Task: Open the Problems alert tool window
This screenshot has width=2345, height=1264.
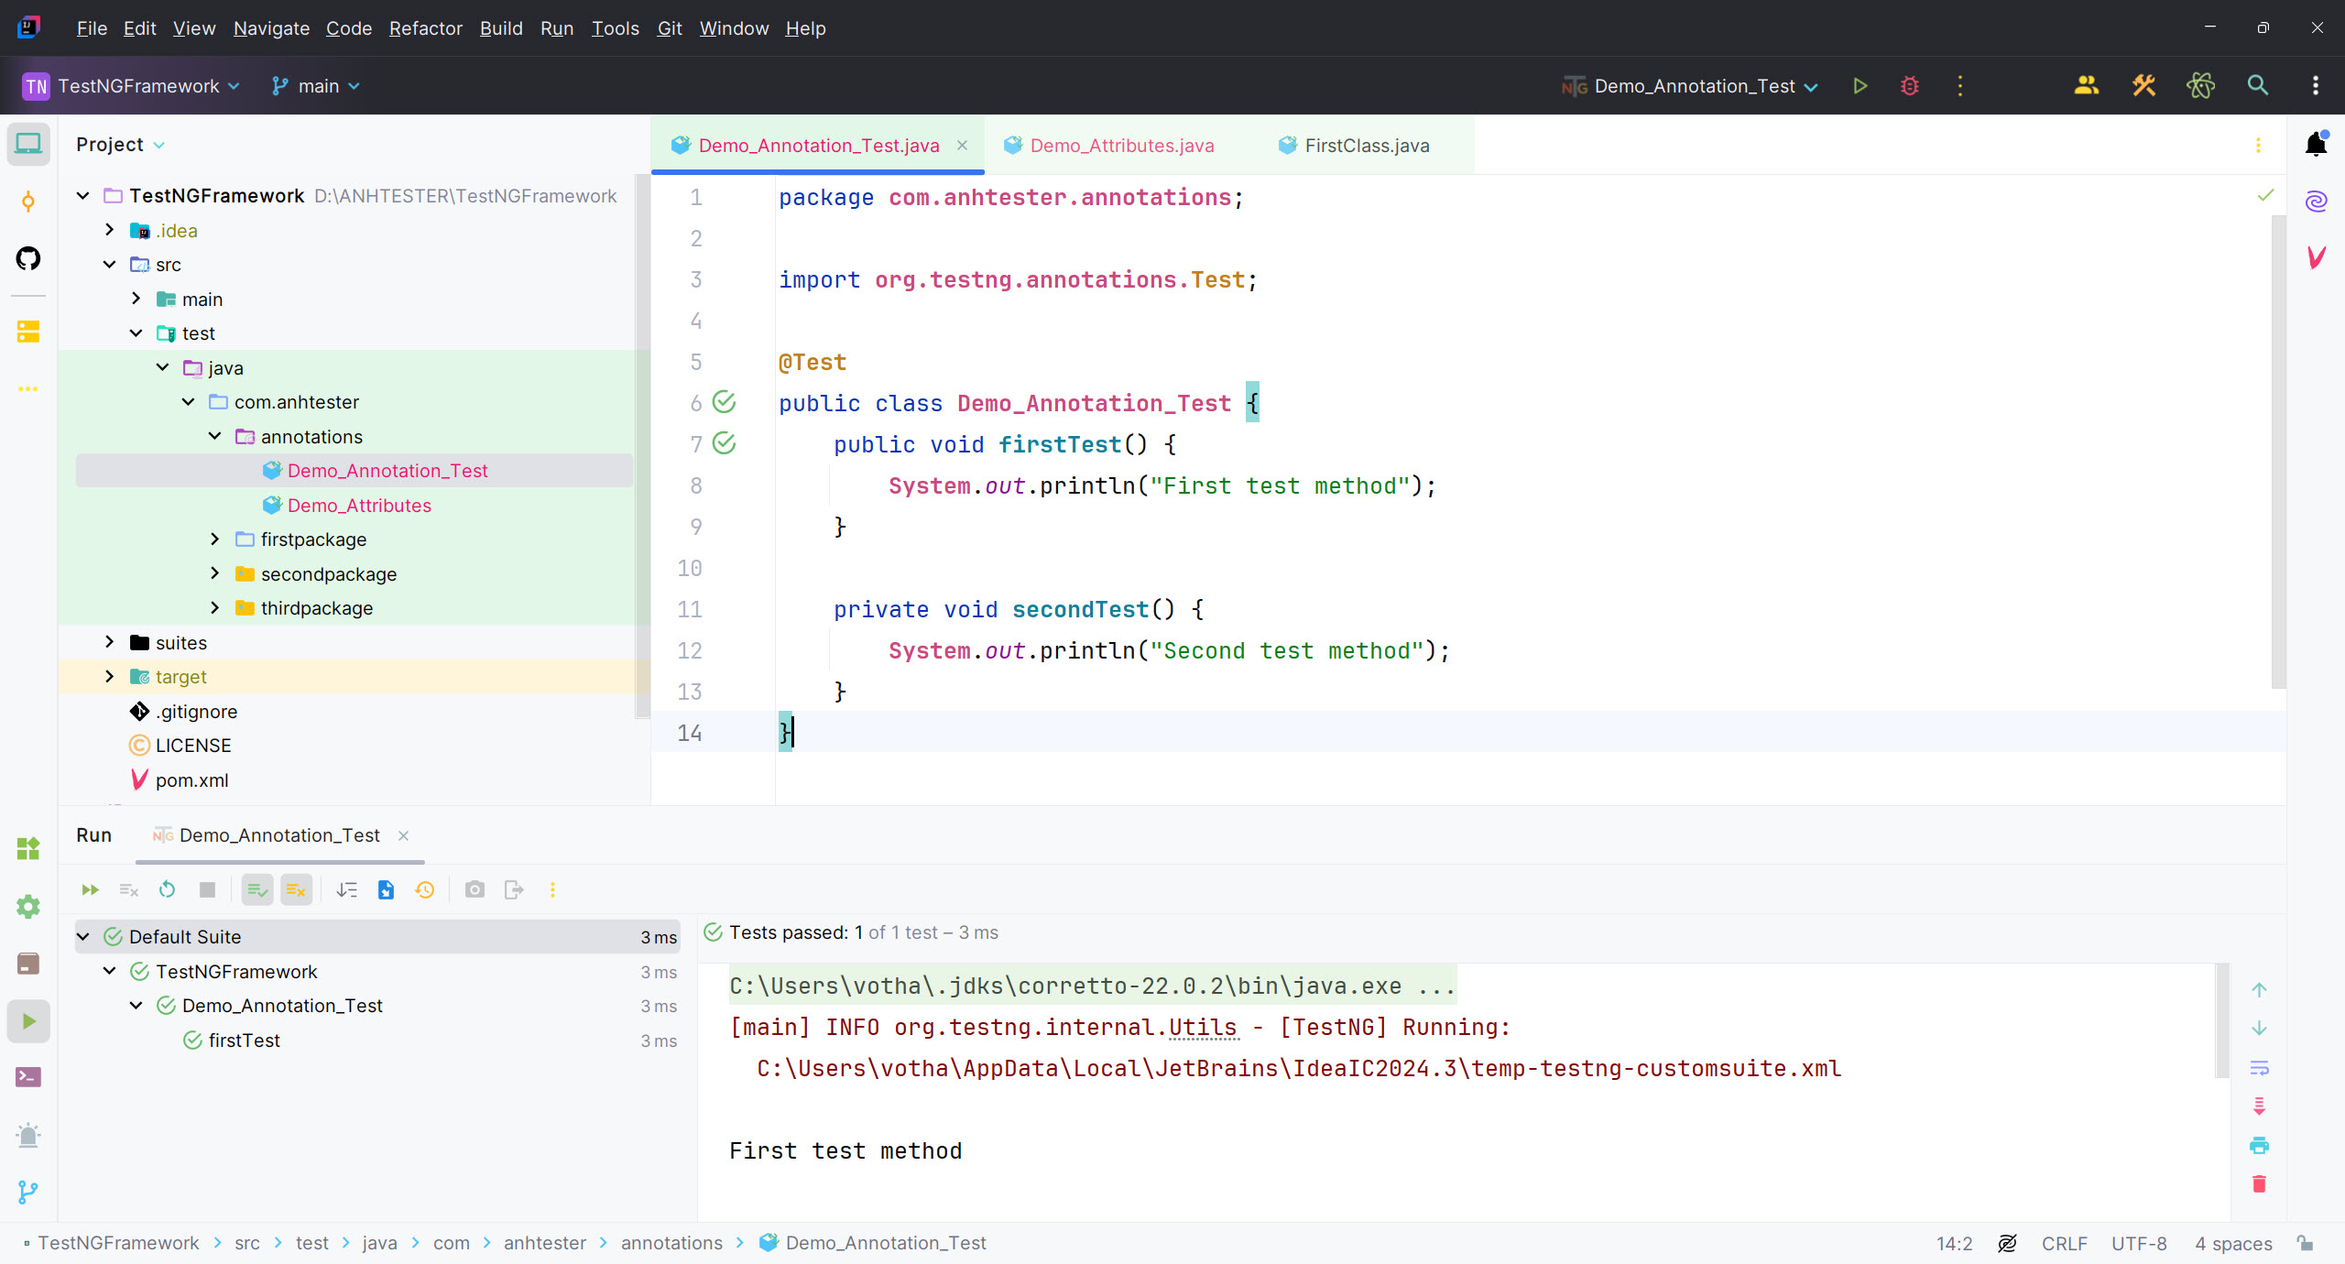Action: (28, 1135)
